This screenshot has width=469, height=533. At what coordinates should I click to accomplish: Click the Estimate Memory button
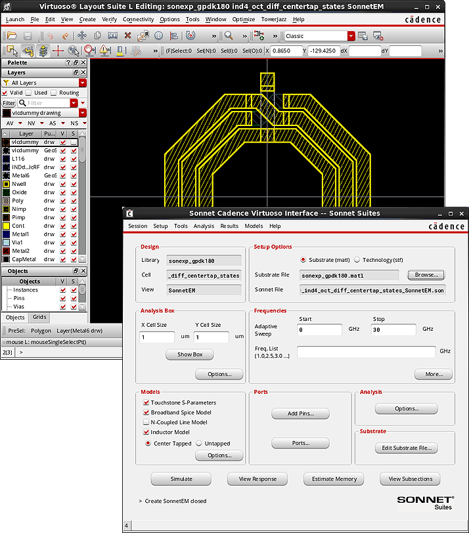(x=334, y=479)
